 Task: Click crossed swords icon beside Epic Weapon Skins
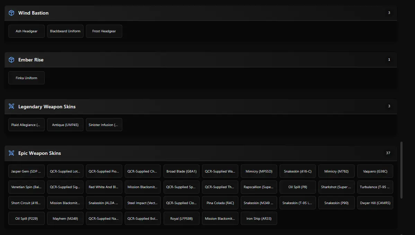11,153
